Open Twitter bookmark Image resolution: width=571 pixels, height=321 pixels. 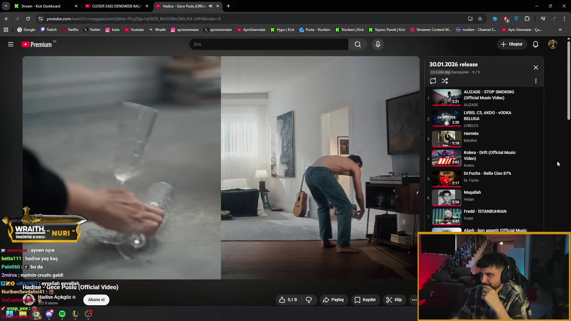pos(91,30)
